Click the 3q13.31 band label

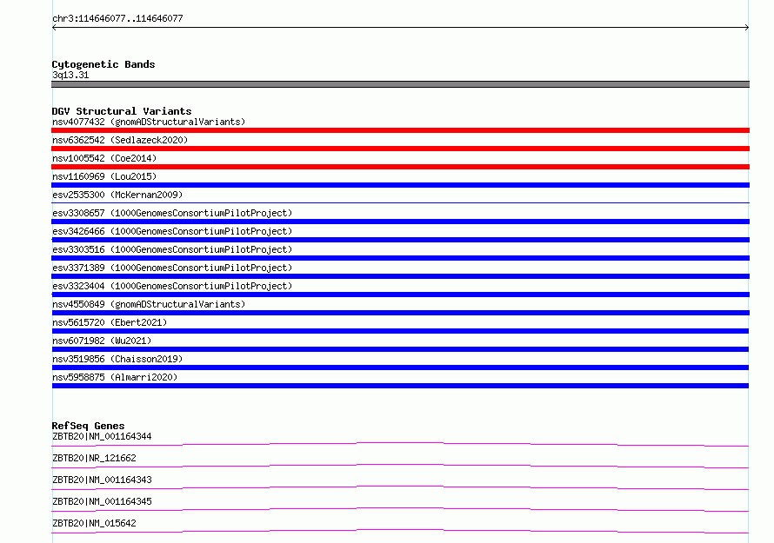(x=70, y=75)
